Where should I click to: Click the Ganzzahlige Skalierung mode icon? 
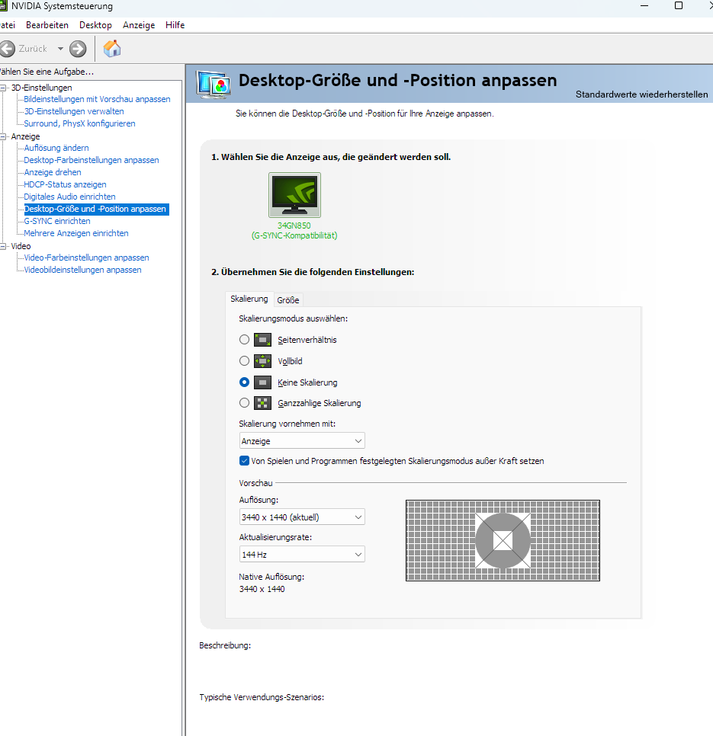click(262, 402)
